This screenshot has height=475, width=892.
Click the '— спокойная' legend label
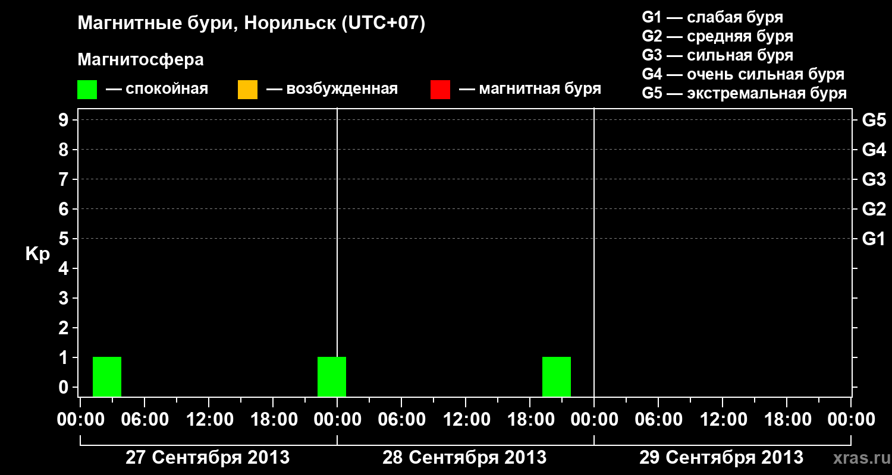(157, 90)
